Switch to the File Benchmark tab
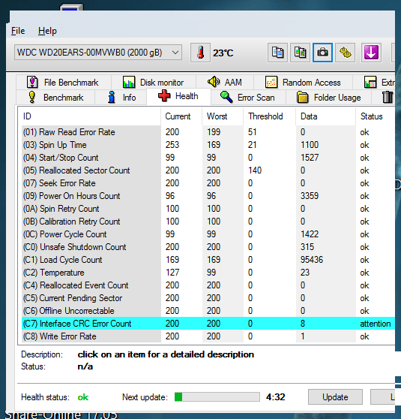The image size is (401, 419). 64,83
